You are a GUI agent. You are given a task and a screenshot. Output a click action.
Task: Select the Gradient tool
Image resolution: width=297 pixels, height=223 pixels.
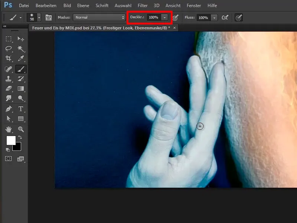pos(21,88)
